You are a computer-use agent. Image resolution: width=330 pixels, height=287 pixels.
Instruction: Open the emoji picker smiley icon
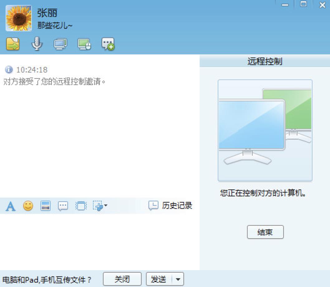click(28, 206)
